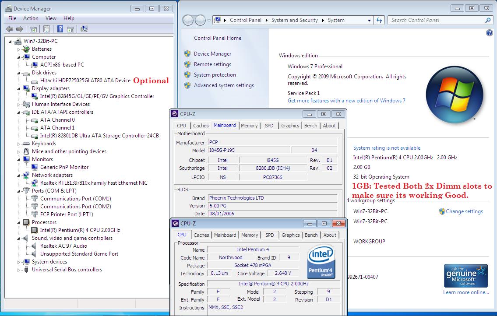Click the Back arrow in Device Manager toolbar

(10, 29)
